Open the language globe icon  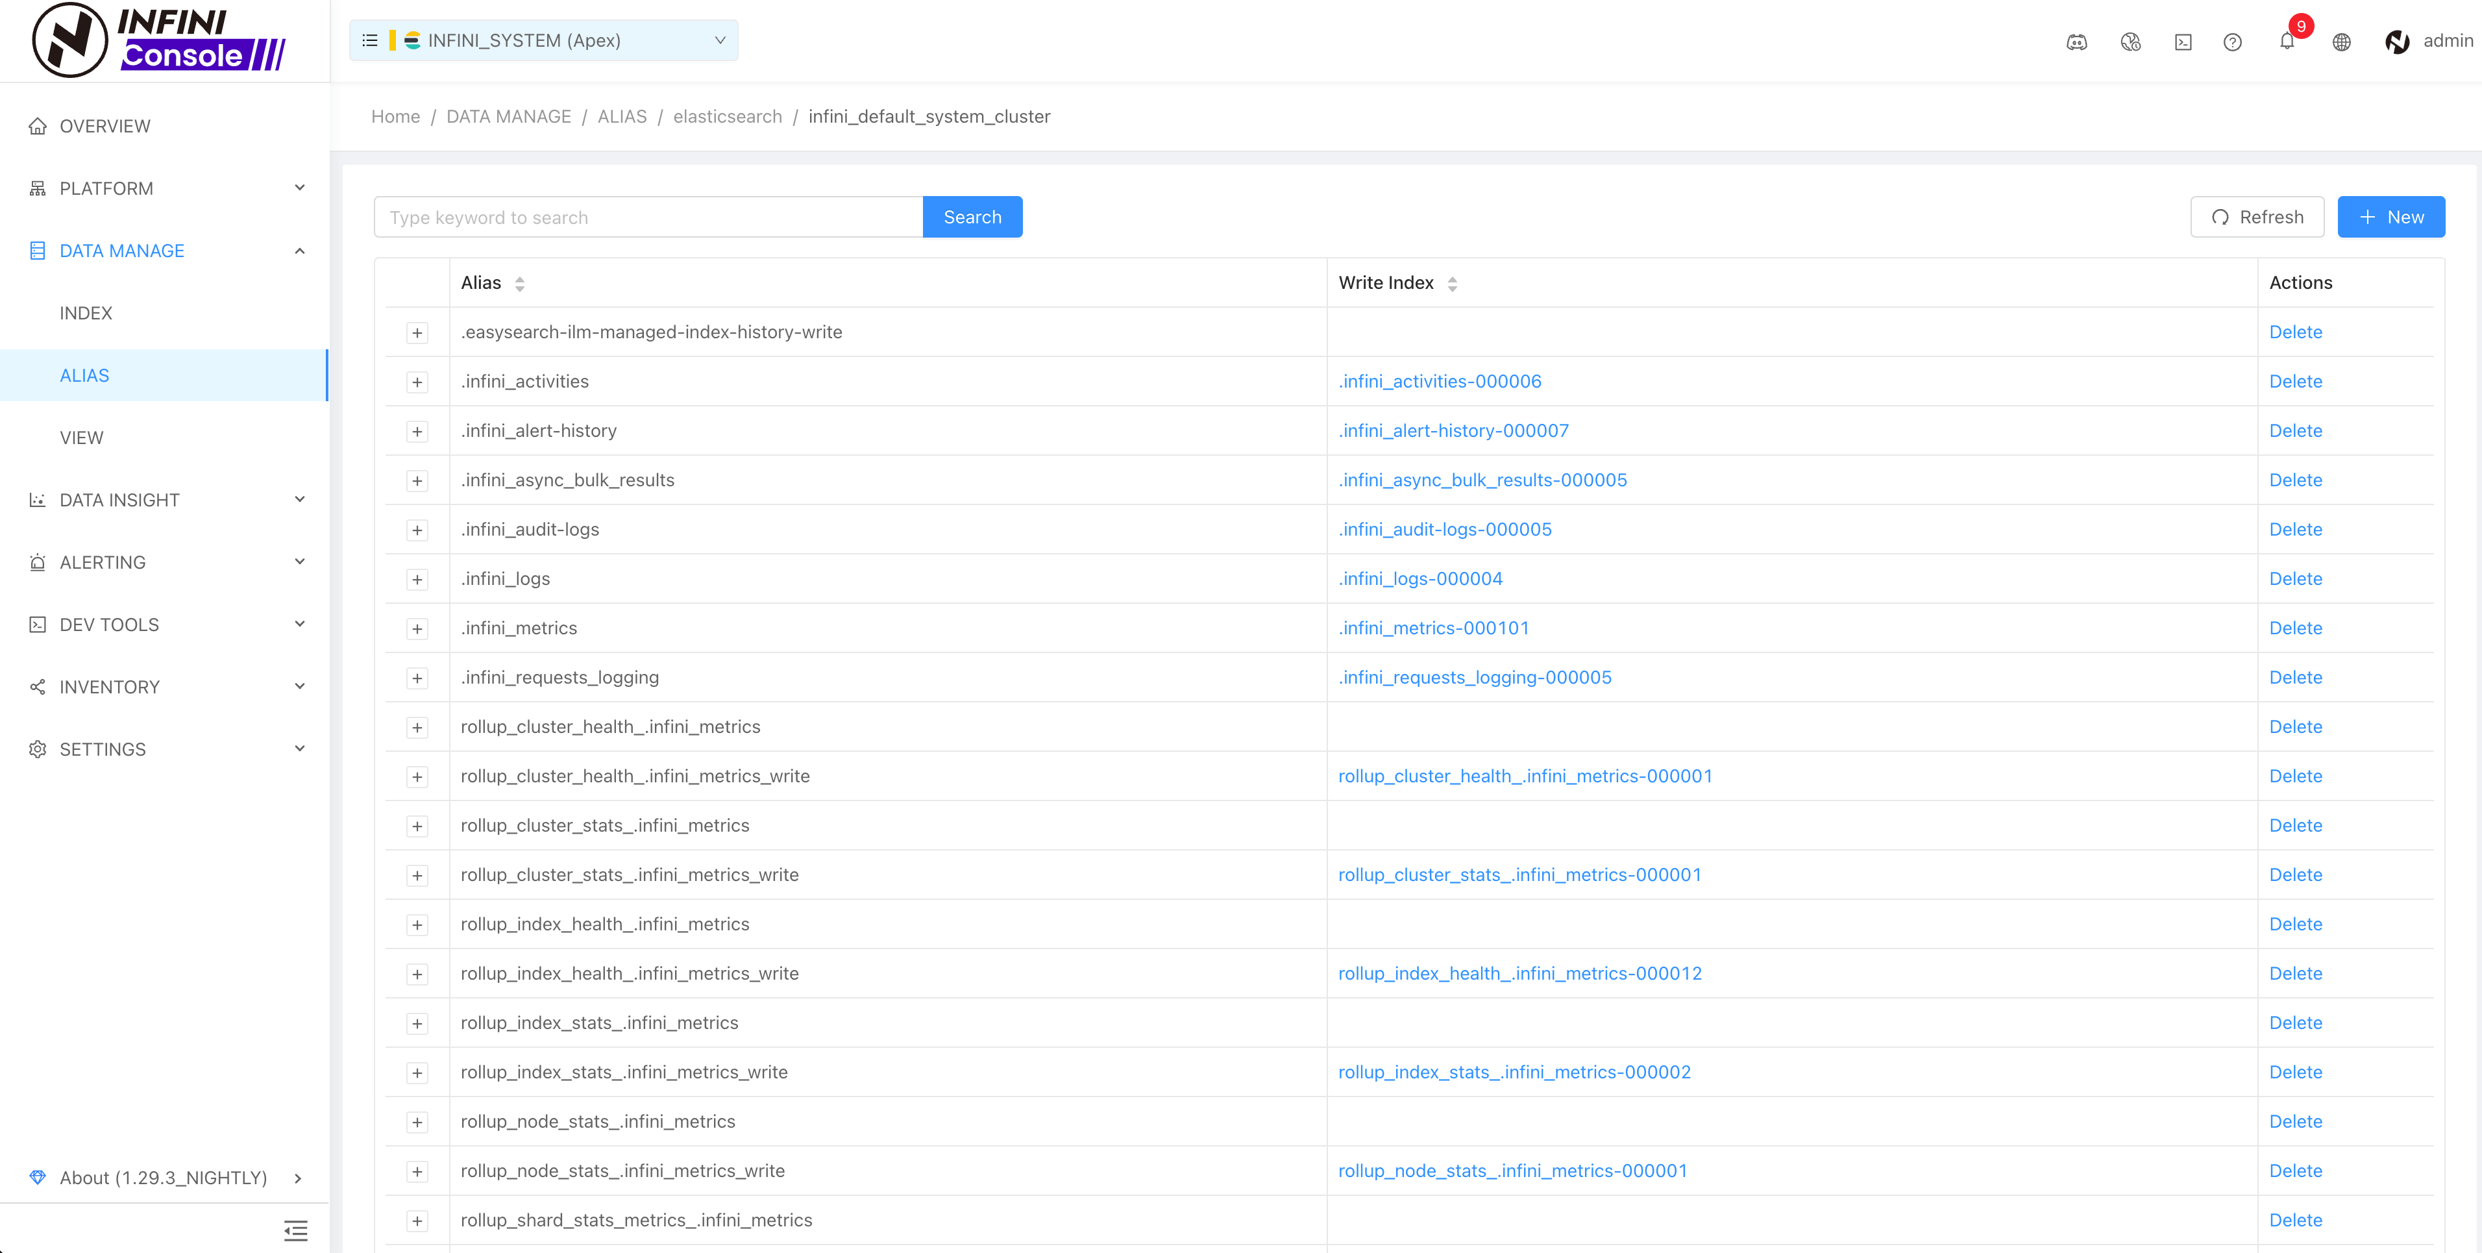click(x=2341, y=42)
